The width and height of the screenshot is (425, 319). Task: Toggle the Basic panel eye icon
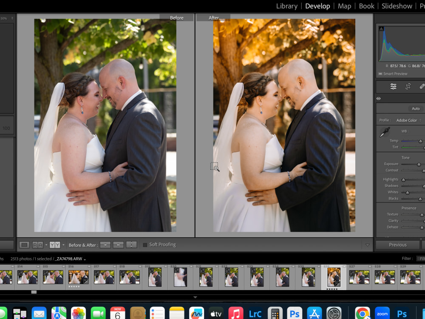[x=378, y=99]
